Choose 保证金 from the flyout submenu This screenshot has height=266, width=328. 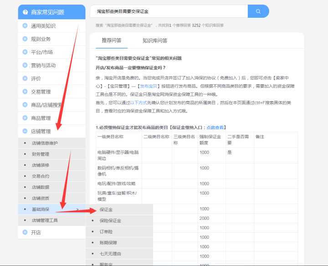click(106, 210)
